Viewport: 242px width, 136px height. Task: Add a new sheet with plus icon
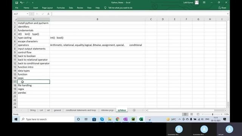134,110
